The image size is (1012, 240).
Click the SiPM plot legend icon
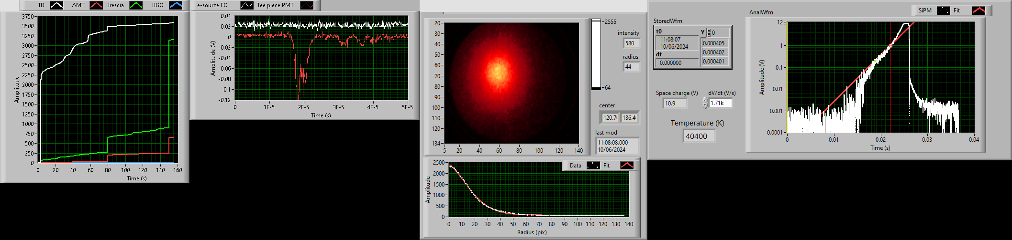943,10
